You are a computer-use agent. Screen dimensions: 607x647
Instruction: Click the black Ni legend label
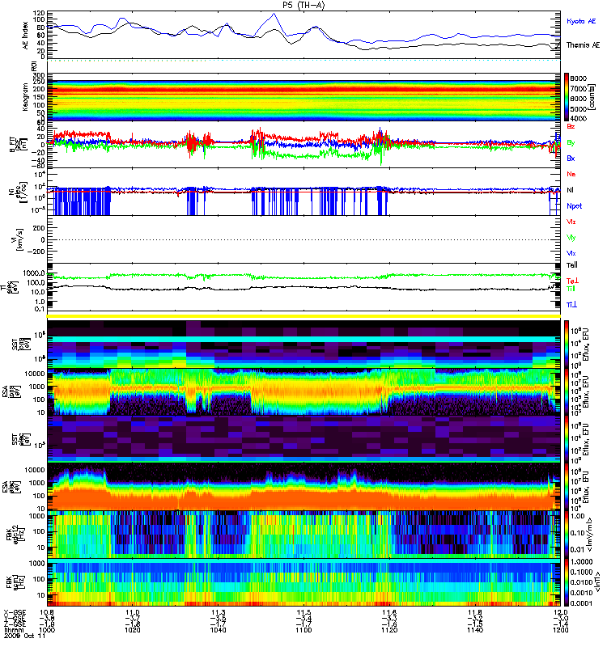pos(571,190)
